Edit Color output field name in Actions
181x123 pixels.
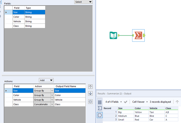[70, 95]
